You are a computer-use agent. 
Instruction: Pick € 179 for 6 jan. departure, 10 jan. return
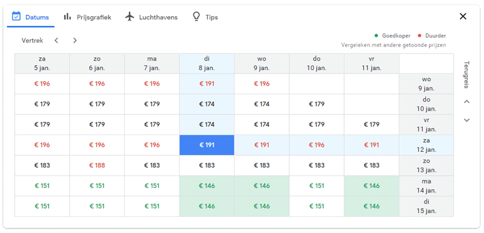[97, 104]
